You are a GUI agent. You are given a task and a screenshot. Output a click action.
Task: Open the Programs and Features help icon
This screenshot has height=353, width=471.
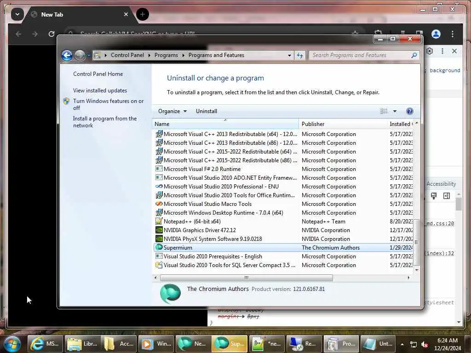coord(409,111)
